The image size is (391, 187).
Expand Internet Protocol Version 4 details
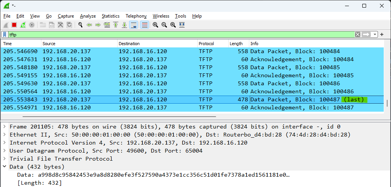coord(5,143)
